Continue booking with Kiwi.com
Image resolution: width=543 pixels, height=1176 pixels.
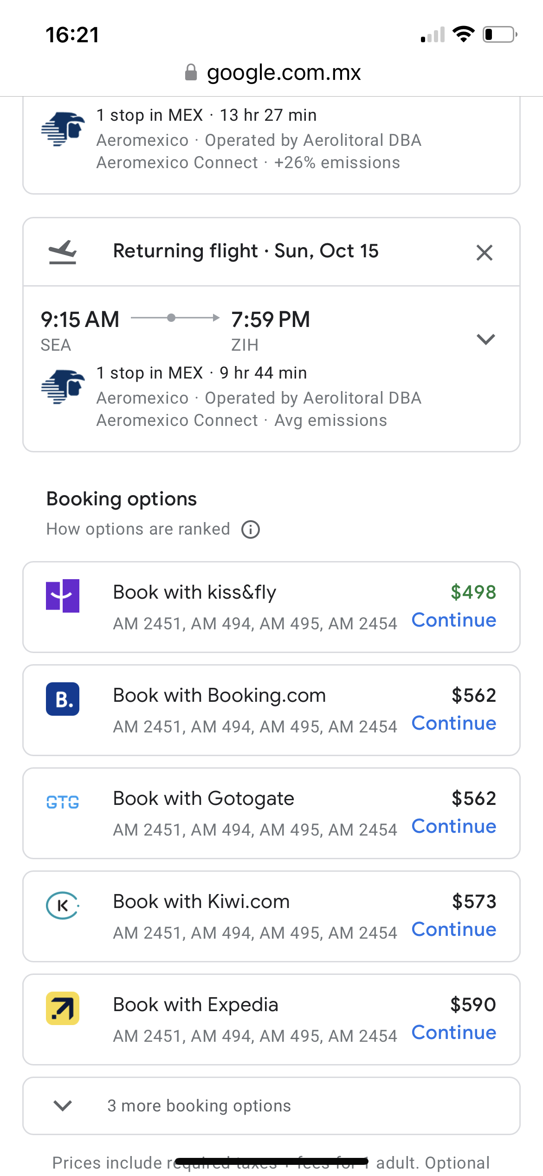[x=453, y=929]
